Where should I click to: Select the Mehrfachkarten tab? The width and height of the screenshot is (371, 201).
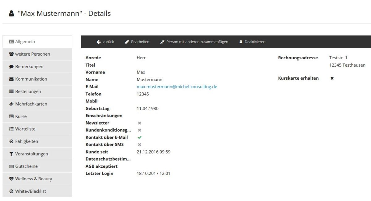37,104
